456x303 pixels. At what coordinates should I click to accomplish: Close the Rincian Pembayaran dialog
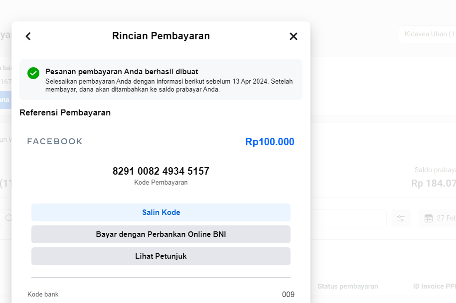pyautogui.click(x=294, y=36)
